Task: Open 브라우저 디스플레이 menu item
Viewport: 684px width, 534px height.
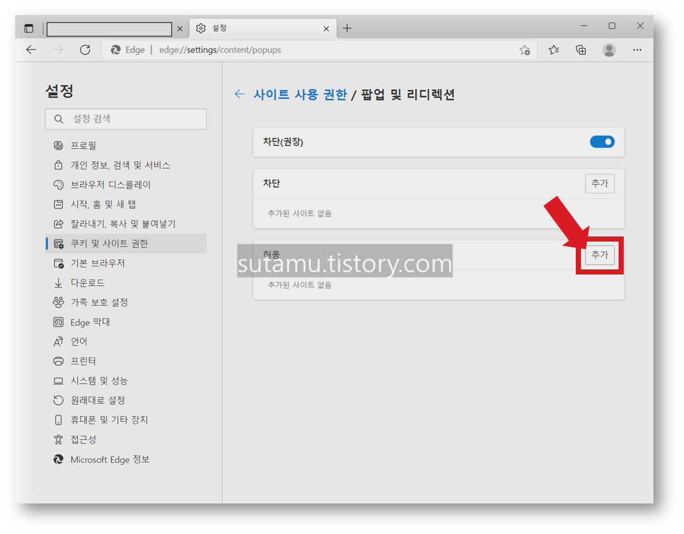Action: 126,185
